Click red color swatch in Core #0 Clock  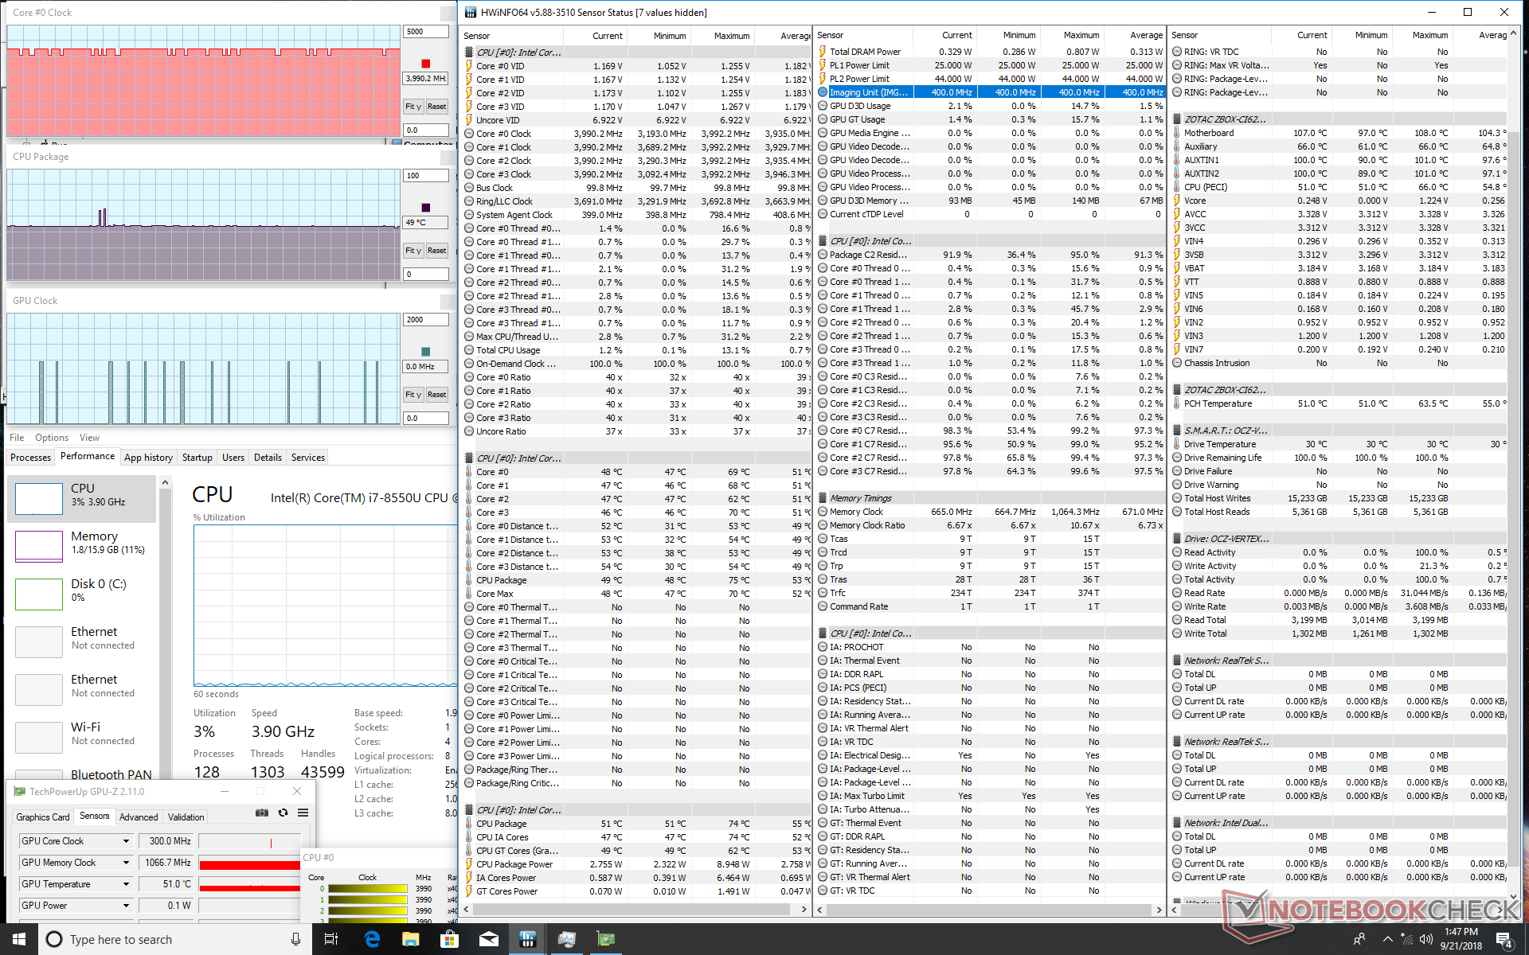(x=425, y=64)
